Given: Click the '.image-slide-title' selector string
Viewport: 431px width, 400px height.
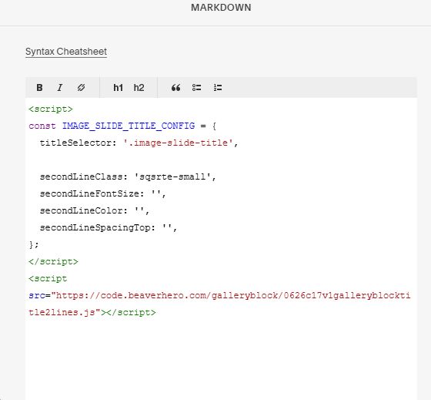Looking at the screenshot, I should click(178, 143).
